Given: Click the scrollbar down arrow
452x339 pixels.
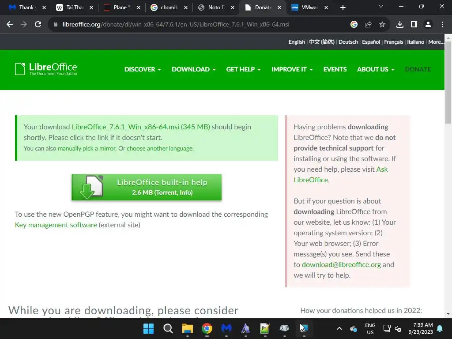Looking at the screenshot, I should click(x=448, y=314).
